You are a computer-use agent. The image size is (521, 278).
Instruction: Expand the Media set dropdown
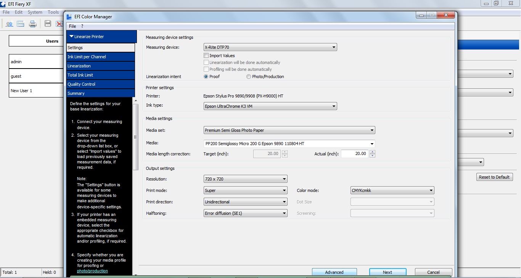click(372, 130)
